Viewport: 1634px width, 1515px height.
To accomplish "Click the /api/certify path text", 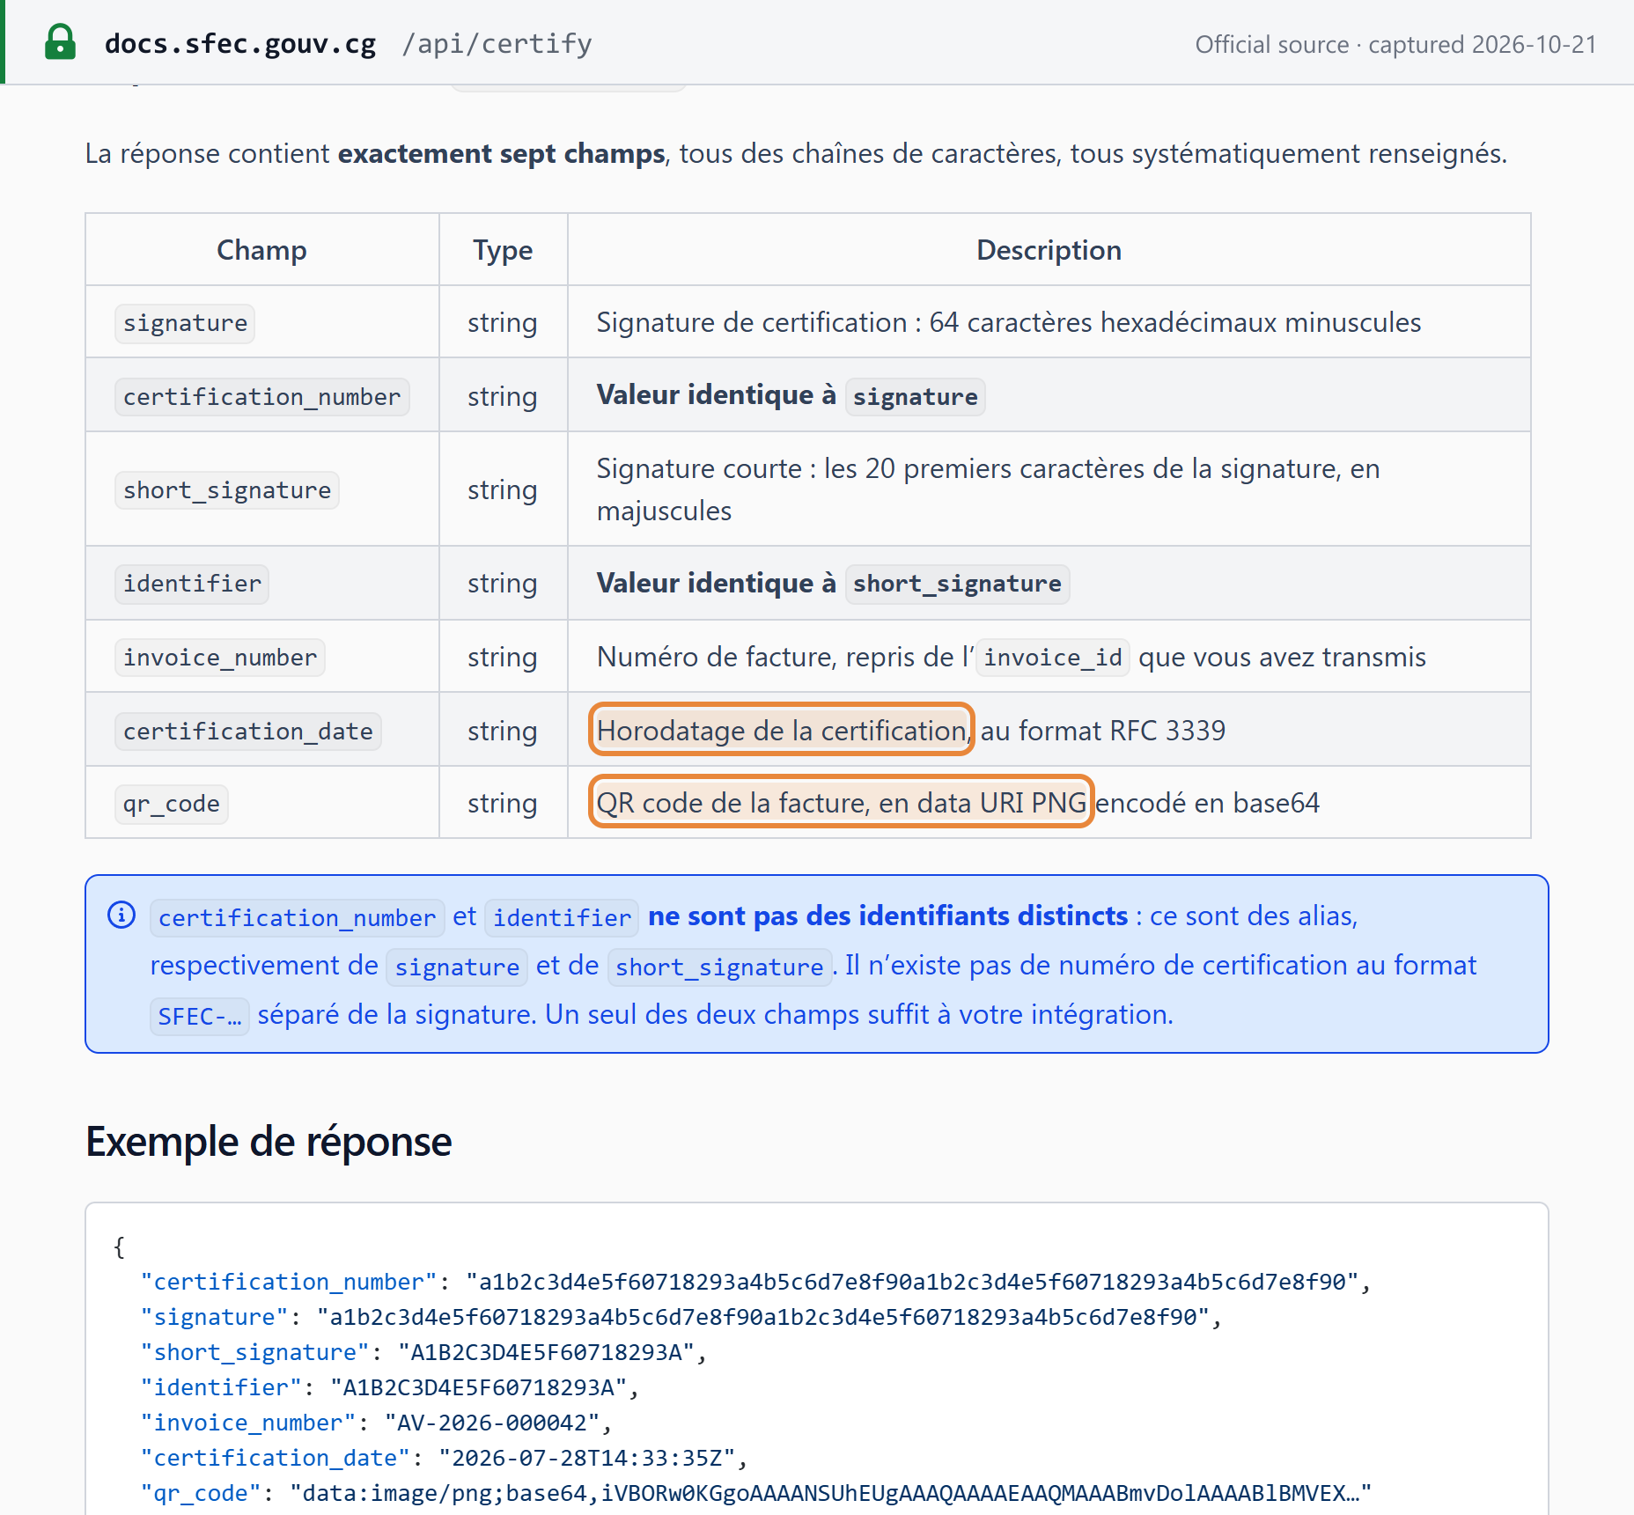I will click(497, 43).
